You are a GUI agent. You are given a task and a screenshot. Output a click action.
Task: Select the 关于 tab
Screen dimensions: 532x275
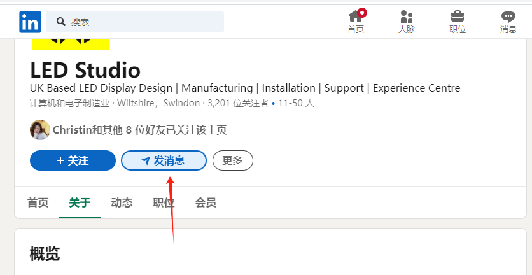pos(80,202)
